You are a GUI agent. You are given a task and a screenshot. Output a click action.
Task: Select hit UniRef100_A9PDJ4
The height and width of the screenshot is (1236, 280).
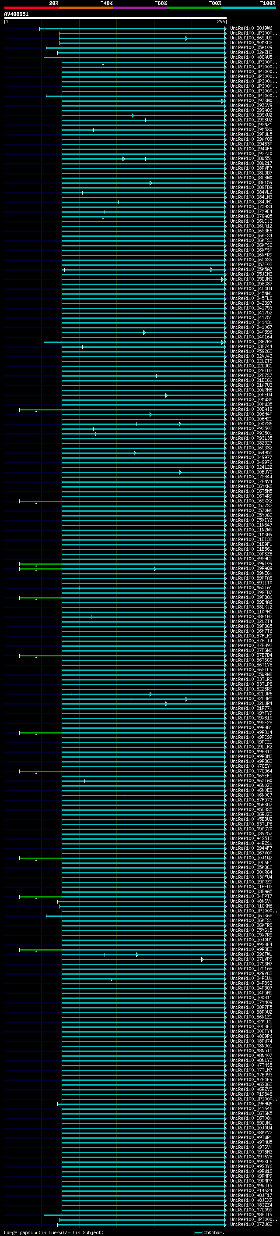coord(251,733)
